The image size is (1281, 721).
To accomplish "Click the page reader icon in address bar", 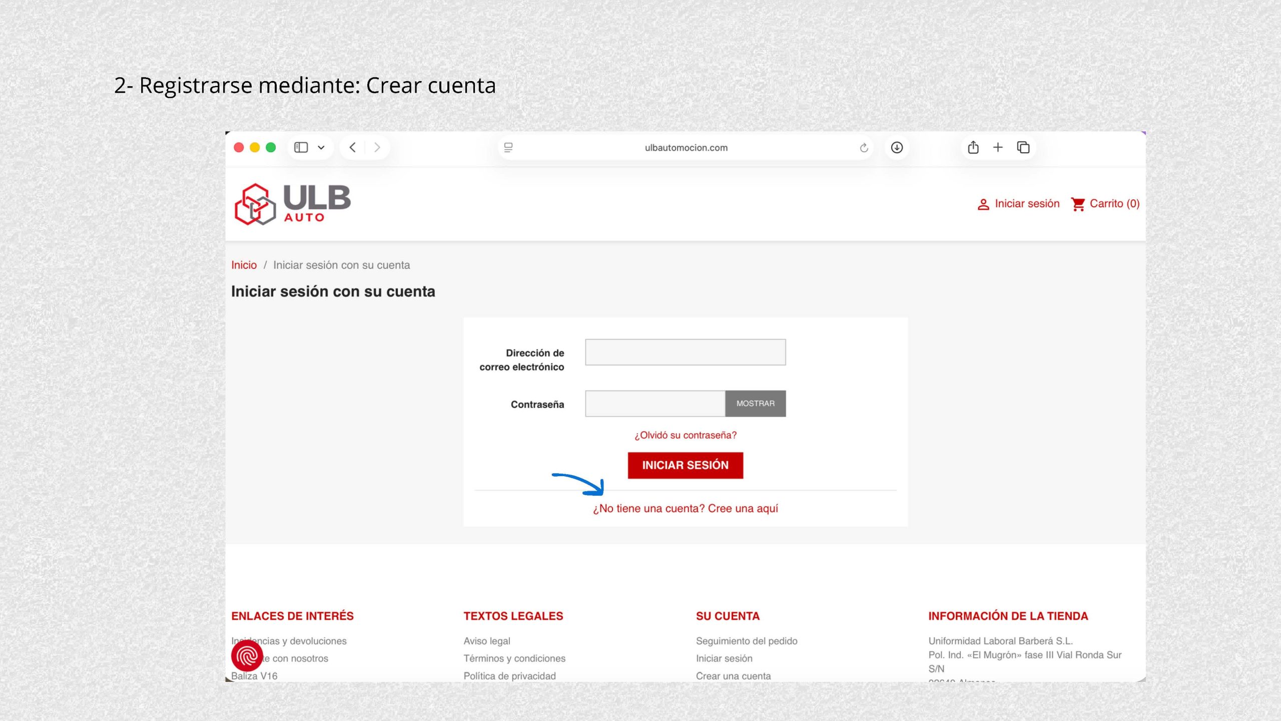I will tap(508, 148).
